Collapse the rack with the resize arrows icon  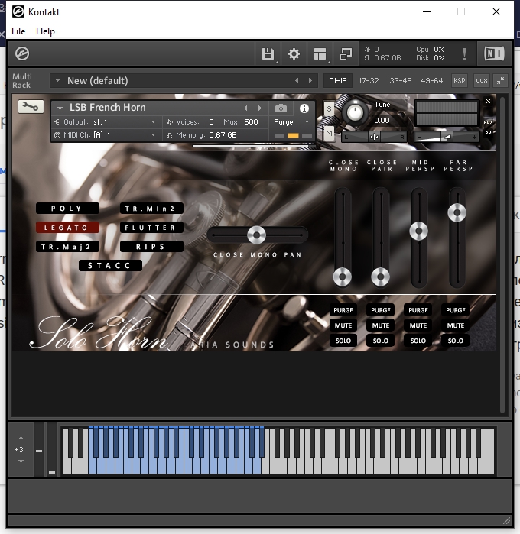pyautogui.click(x=501, y=81)
